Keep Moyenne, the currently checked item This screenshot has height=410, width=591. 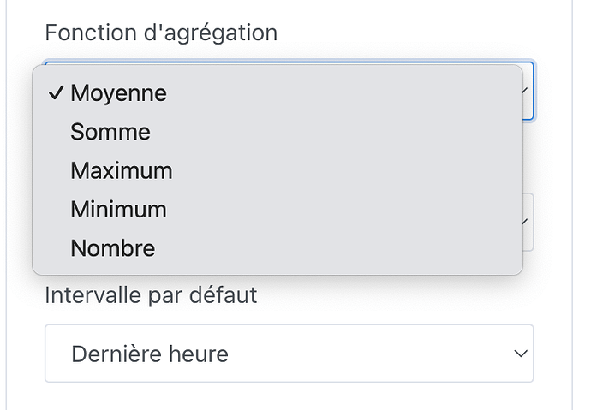point(118,92)
